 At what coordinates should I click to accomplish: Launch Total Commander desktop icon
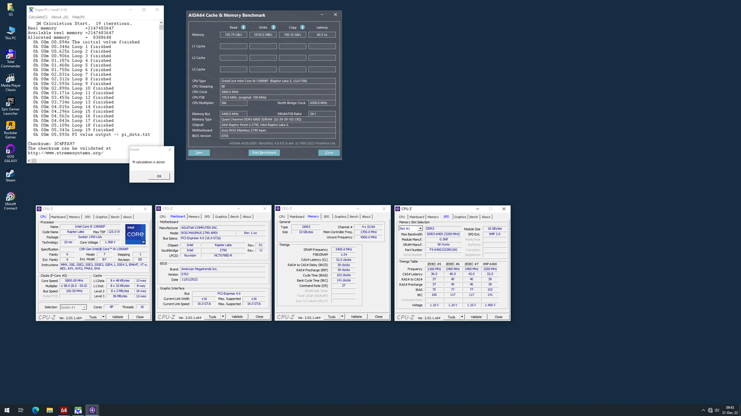pos(10,58)
